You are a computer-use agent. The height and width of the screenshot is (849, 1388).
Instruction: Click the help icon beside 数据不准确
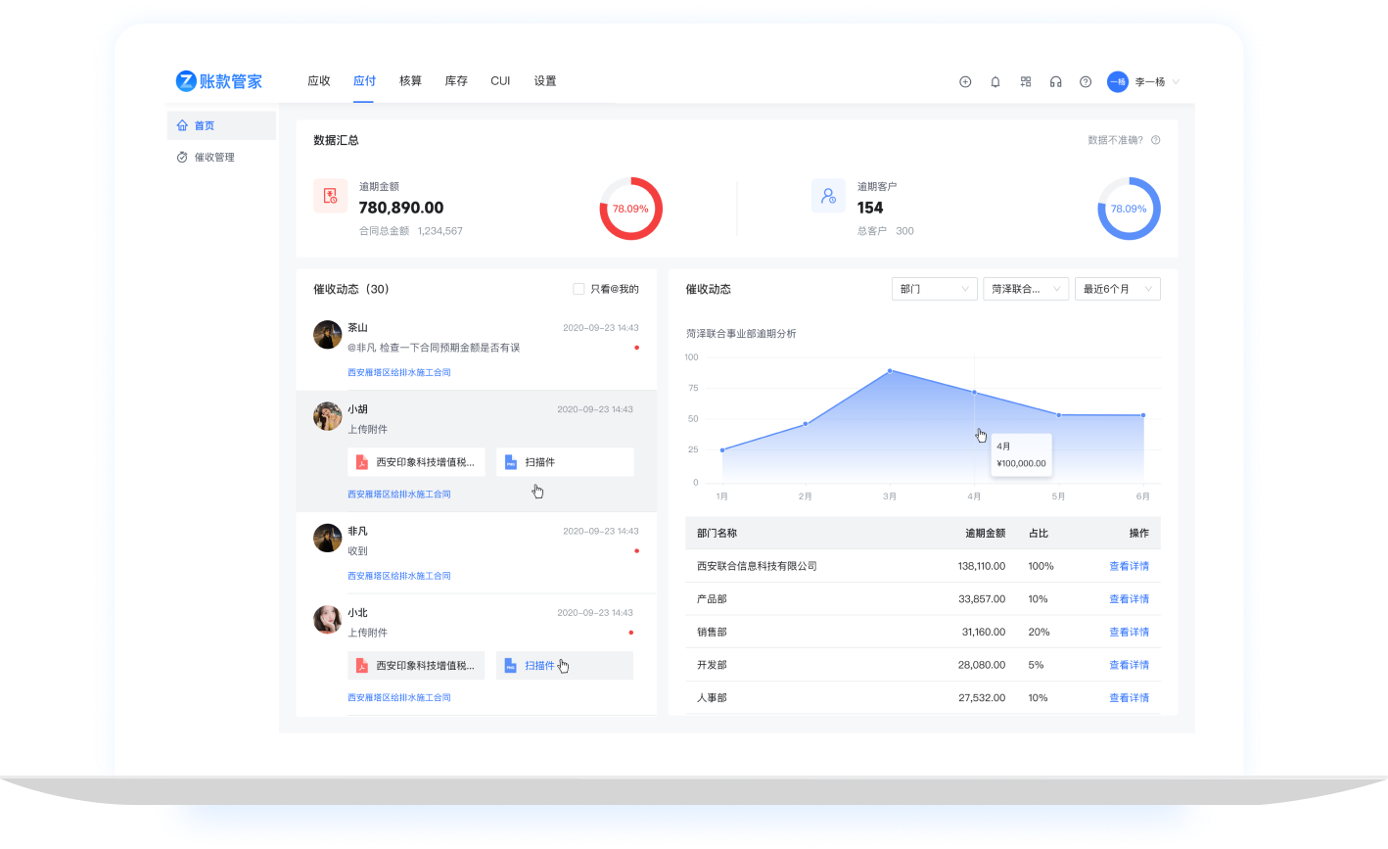1156,140
